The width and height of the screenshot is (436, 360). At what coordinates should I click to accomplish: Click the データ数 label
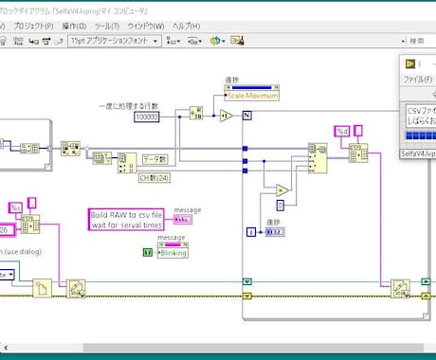click(x=155, y=159)
